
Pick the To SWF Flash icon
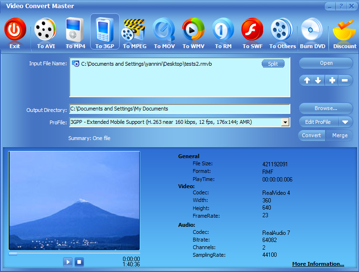pos(252,29)
